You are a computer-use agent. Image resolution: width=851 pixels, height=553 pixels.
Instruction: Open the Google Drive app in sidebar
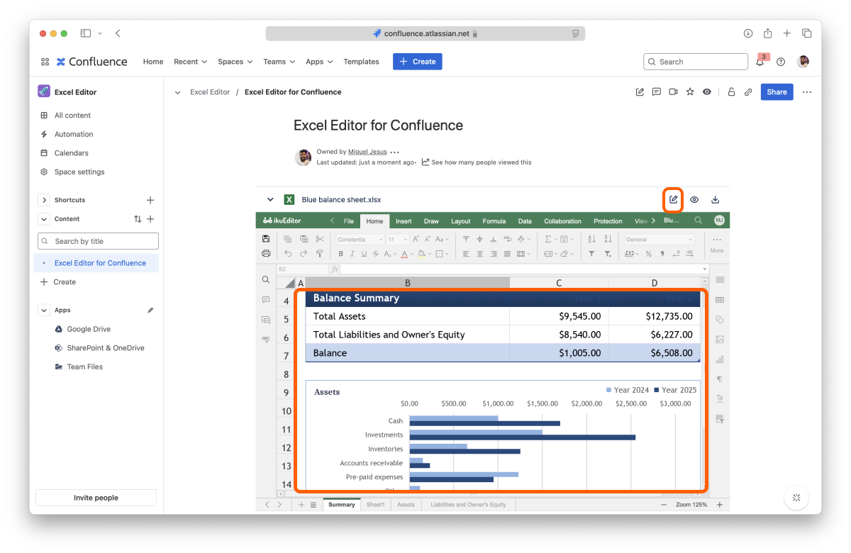(89, 329)
